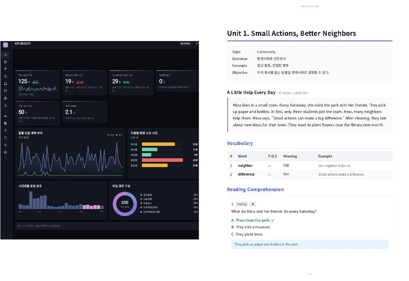Click the 대구점 bar in branch chart
The height and width of the screenshot is (281, 409).
click(158, 144)
